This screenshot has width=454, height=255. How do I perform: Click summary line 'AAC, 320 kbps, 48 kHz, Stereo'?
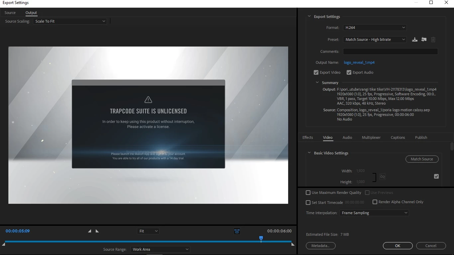pyautogui.click(x=361, y=103)
